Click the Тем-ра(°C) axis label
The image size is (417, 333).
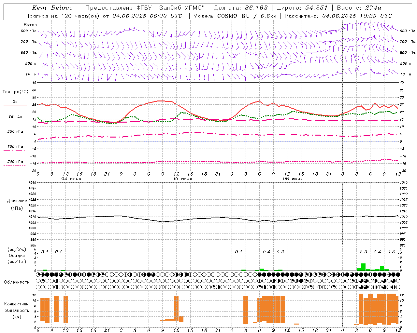point(15,92)
